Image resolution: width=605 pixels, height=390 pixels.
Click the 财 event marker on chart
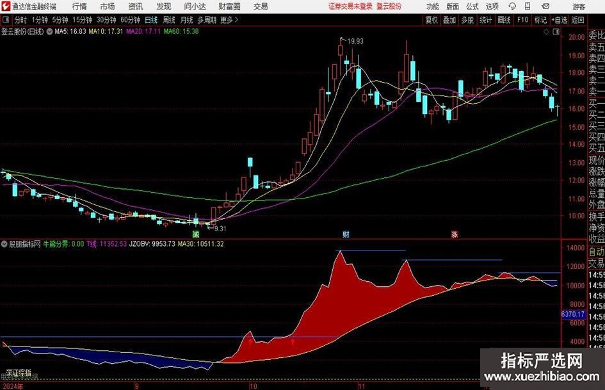tap(346, 234)
